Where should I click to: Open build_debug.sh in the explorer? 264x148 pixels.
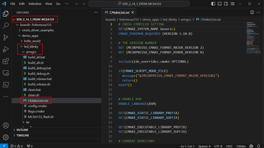tap(38, 73)
